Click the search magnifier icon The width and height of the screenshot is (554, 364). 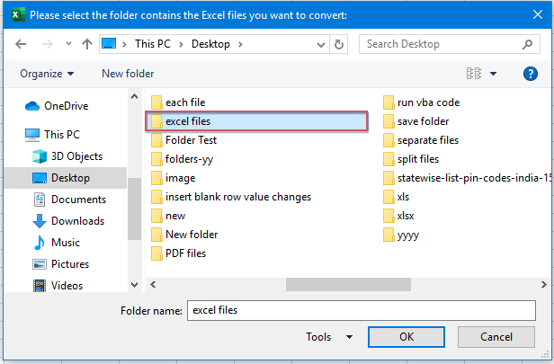[x=531, y=43]
